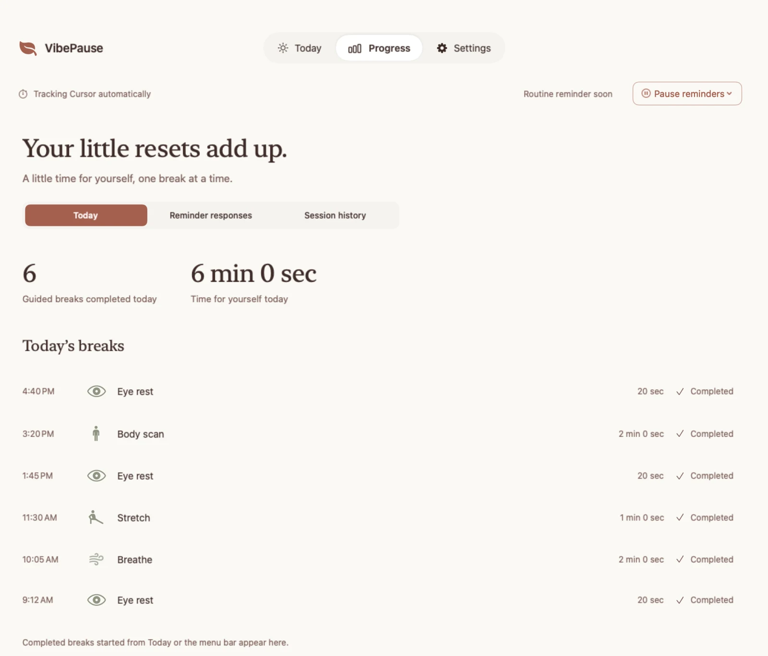
Task: Click the VibePause leaf logo
Action: [x=28, y=48]
